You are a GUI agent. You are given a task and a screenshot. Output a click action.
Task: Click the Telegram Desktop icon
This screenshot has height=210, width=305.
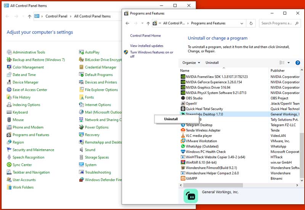[183, 125]
